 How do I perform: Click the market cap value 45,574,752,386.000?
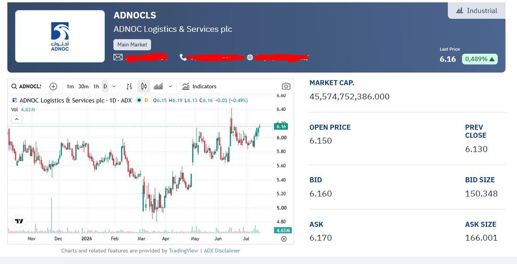(349, 97)
